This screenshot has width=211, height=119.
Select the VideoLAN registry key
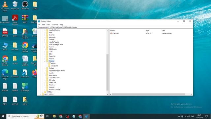[x=52, y=82]
